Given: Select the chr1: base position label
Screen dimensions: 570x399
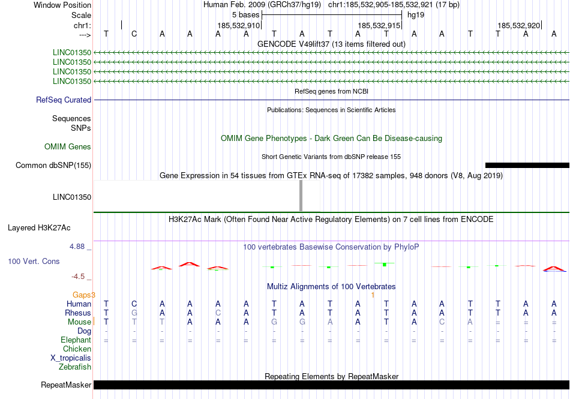Looking at the screenshot, I should 82,25.
